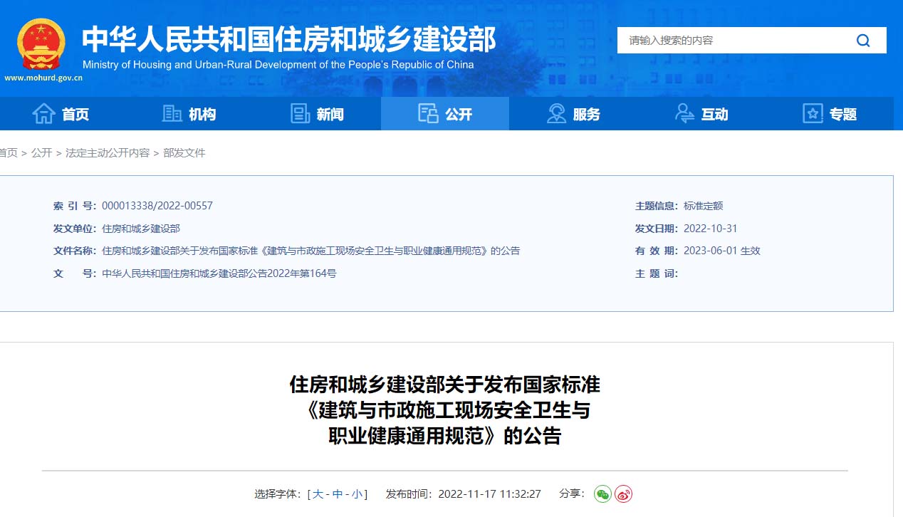Click the English subtitle Ministry of Housing and Urban-Rural Development
Screen dimensions: 903x517
pyautogui.click(x=278, y=65)
